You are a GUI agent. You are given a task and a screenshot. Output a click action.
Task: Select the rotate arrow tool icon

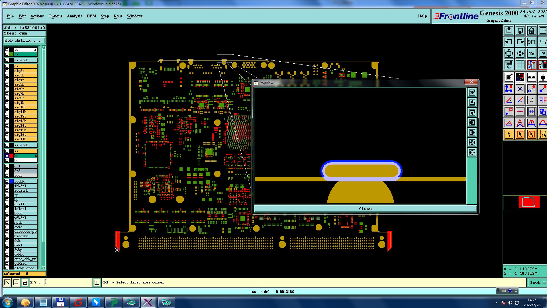(531, 100)
